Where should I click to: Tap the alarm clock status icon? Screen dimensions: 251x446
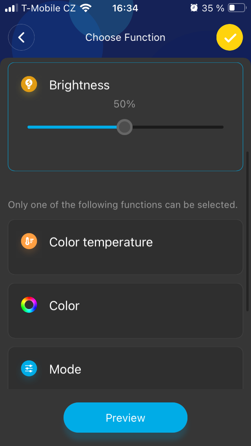coord(194,8)
